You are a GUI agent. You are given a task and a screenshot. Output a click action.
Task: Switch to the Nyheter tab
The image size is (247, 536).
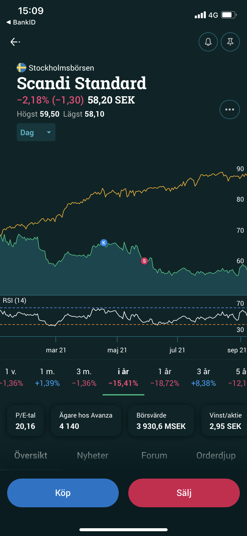click(x=92, y=455)
